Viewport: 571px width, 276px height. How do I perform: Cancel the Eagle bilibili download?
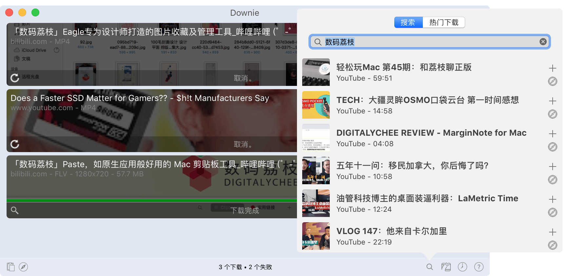tap(243, 78)
